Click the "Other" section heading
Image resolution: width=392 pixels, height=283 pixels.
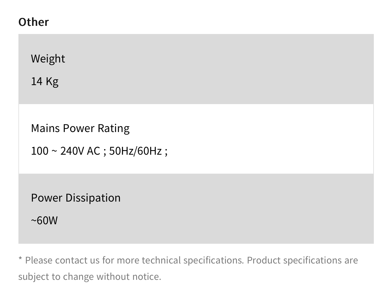pyautogui.click(x=33, y=22)
